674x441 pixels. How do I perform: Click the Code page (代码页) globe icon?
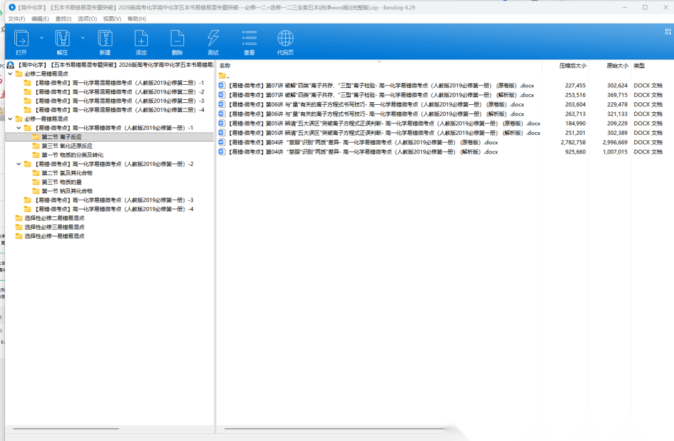coord(285,40)
